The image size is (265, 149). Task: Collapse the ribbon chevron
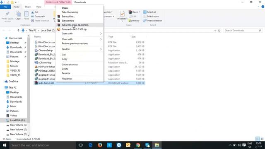[x=258, y=7]
